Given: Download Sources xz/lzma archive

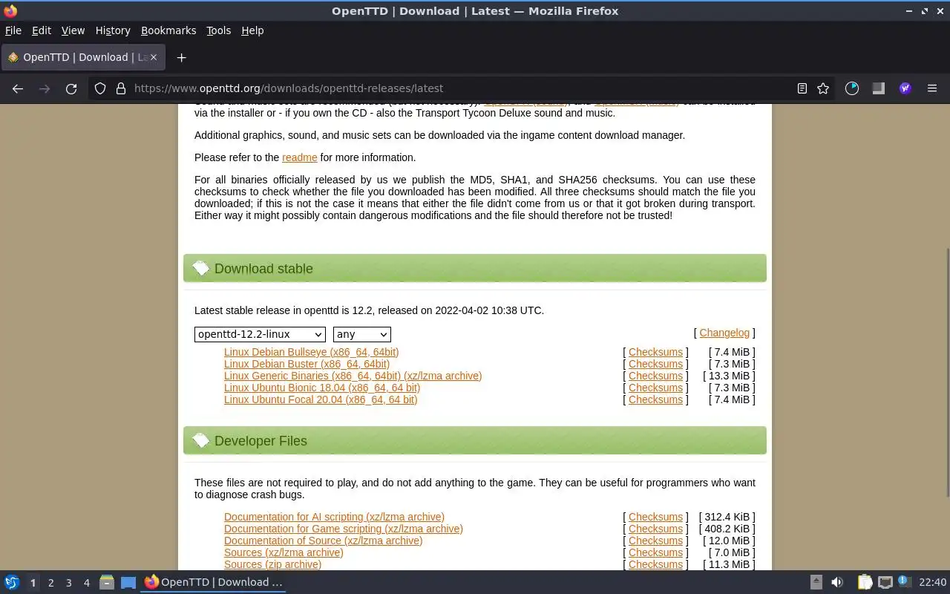Looking at the screenshot, I should click(284, 552).
